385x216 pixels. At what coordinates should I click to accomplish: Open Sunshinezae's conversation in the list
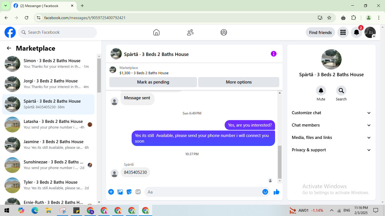pyautogui.click(x=48, y=165)
